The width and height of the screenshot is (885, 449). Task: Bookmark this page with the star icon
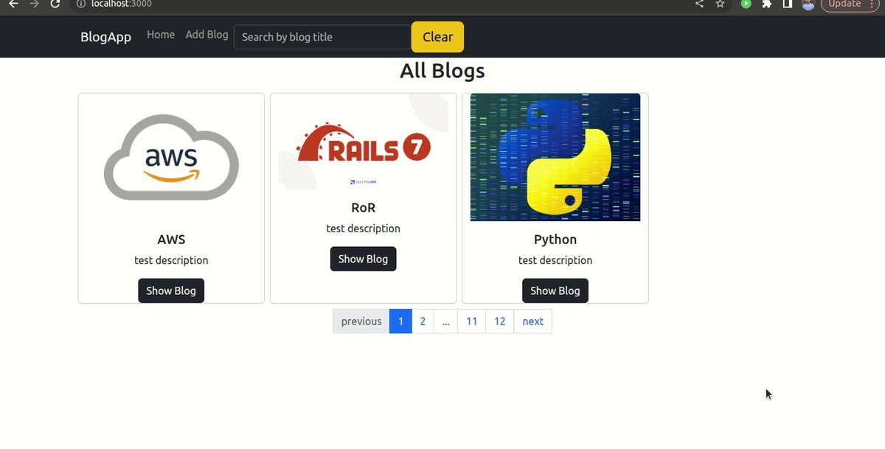click(721, 4)
